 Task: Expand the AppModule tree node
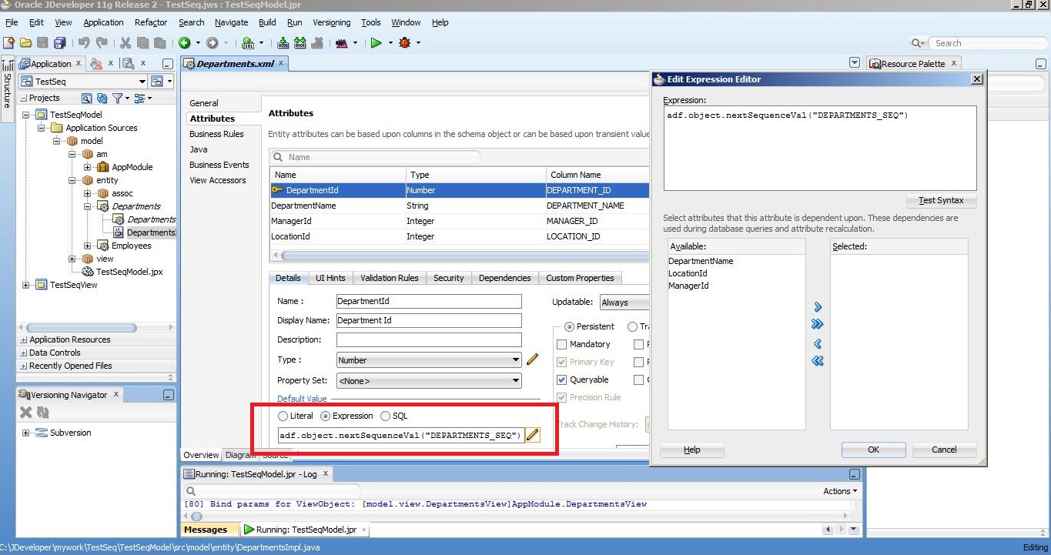click(88, 167)
